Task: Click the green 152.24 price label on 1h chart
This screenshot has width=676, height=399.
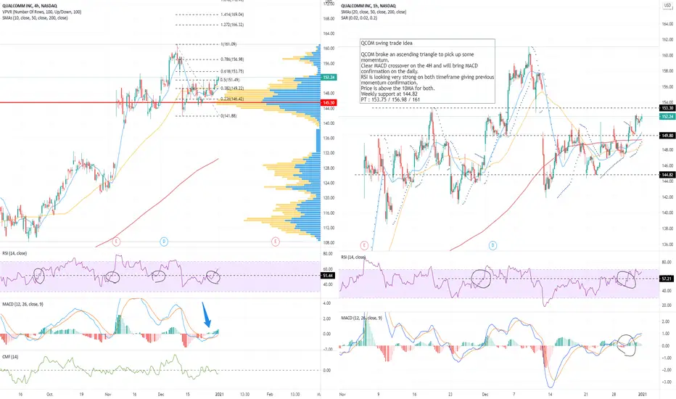Action: click(667, 117)
